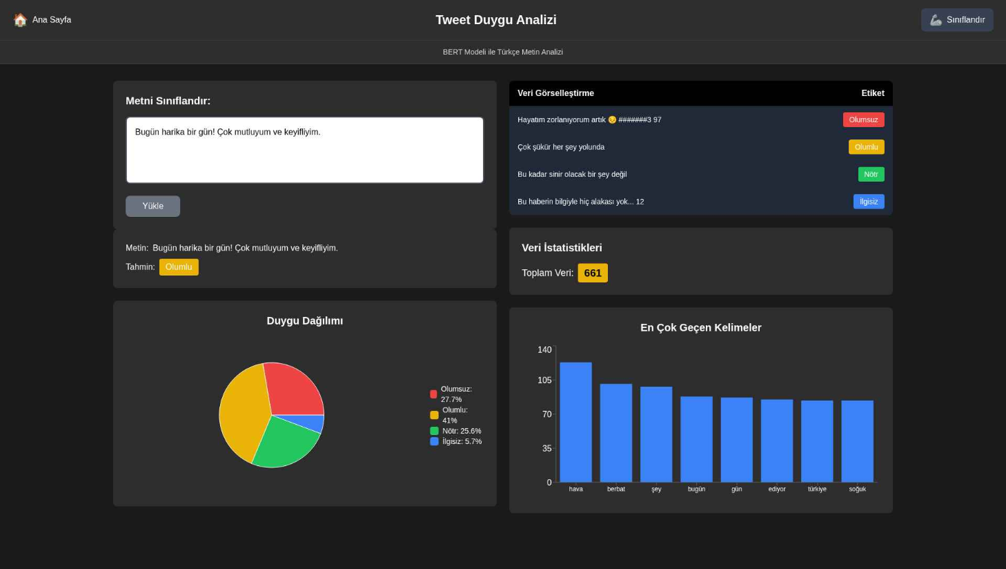Click the home icon beside Ana Sayfa
The height and width of the screenshot is (569, 1006).
click(20, 20)
